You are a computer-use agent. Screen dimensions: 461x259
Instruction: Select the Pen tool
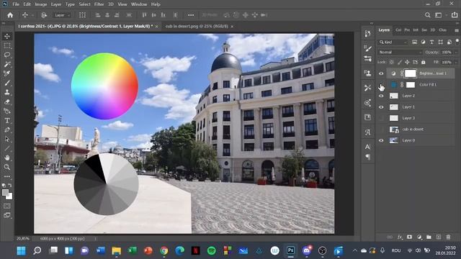tap(7, 129)
